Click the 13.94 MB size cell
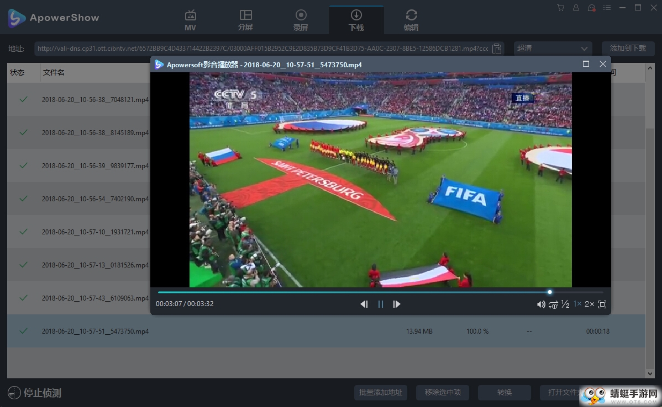Screen dimensions: 662x407 point(419,331)
